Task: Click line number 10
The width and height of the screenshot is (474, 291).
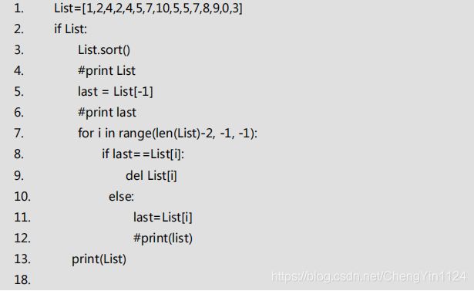Action: (x=22, y=197)
